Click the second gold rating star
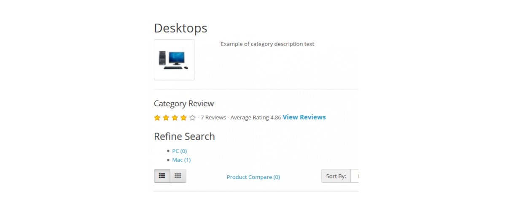The height and width of the screenshot is (211, 506). 166,118
